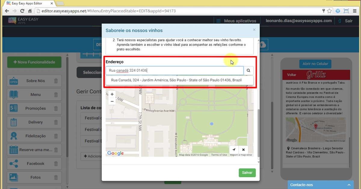Click the search magnifier beside the Endereço field
361x189 pixels.
(248, 70)
